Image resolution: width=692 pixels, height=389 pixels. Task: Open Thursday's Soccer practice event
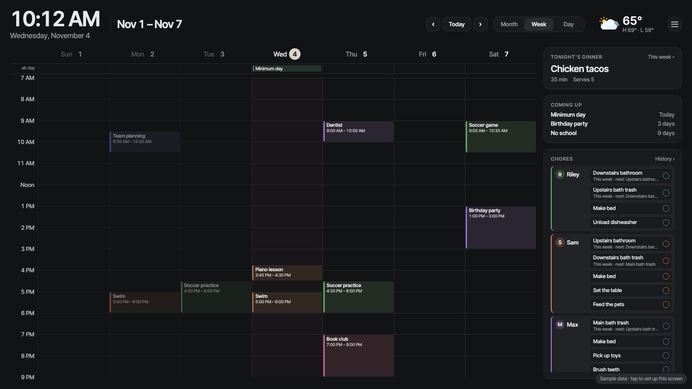point(358,297)
